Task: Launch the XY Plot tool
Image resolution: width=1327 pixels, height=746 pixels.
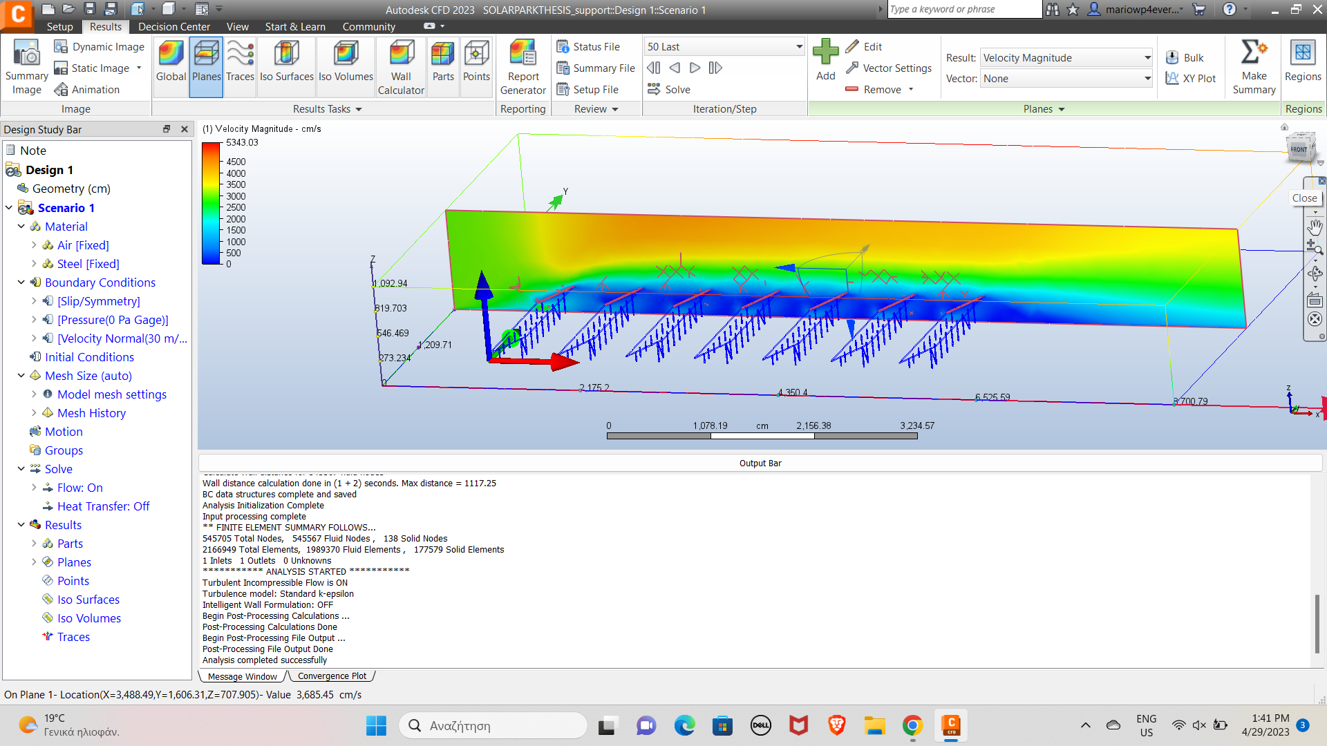Action: [1190, 78]
